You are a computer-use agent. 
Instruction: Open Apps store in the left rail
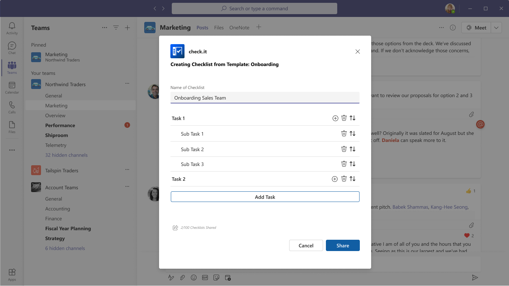pos(12,274)
